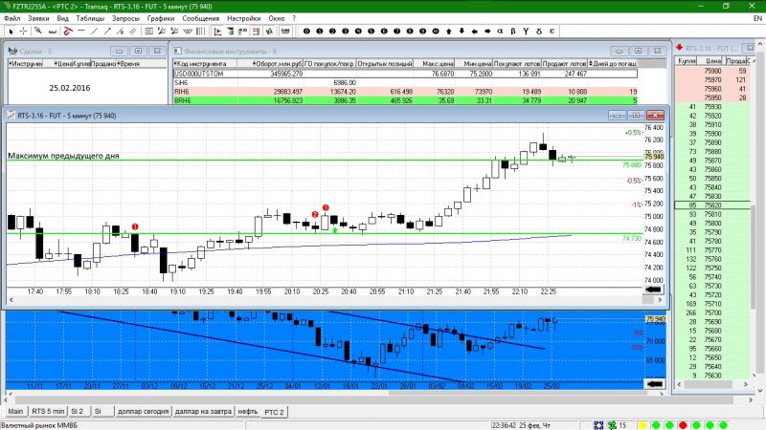Place an up arrow marker
The width and height of the screenshot is (766, 430).
click(x=449, y=32)
